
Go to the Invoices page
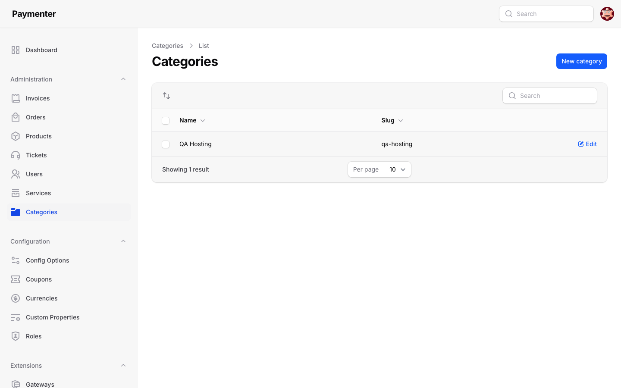pyautogui.click(x=69, y=98)
